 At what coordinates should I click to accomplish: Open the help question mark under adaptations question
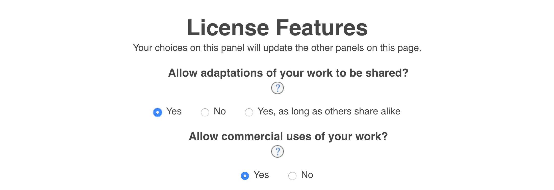[x=278, y=88]
